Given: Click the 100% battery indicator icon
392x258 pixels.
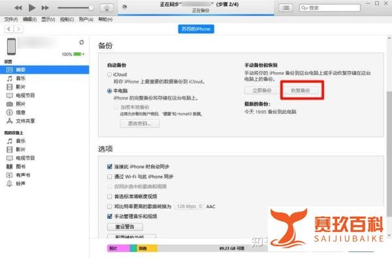Looking at the screenshot, I should point(78,54).
